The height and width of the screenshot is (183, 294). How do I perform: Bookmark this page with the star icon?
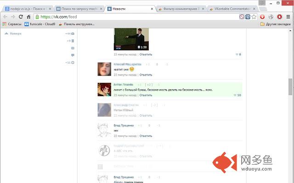point(254,17)
